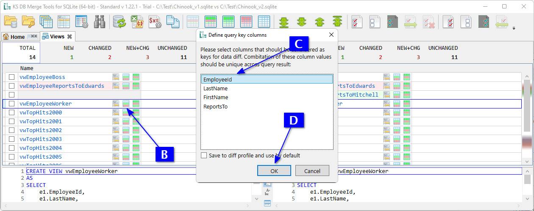Click Cancel in the key columns dialog
This screenshot has height=211, width=534.
point(312,170)
